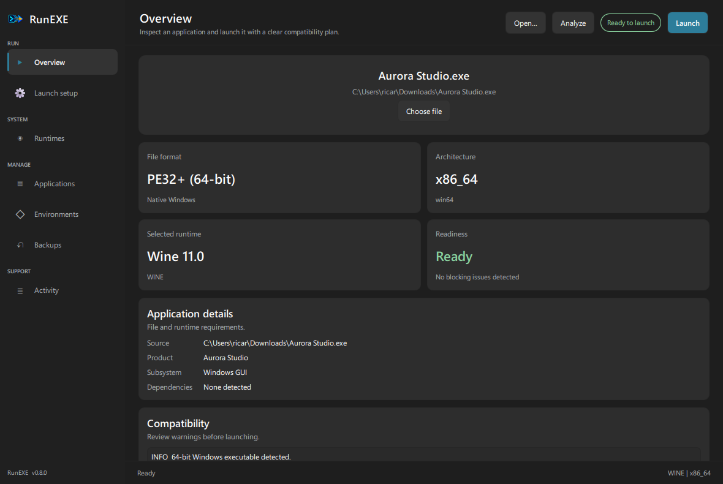Click the Backups restore arrow icon
Image resolution: width=723 pixels, height=484 pixels.
pyautogui.click(x=20, y=245)
